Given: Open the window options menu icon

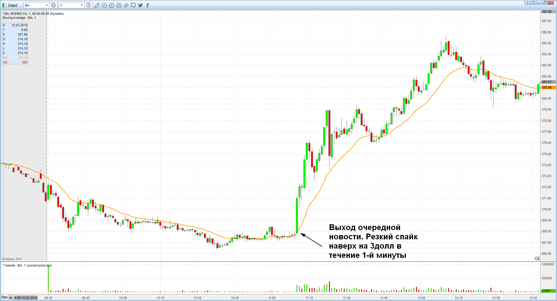Looking at the screenshot, I should 533,2.
